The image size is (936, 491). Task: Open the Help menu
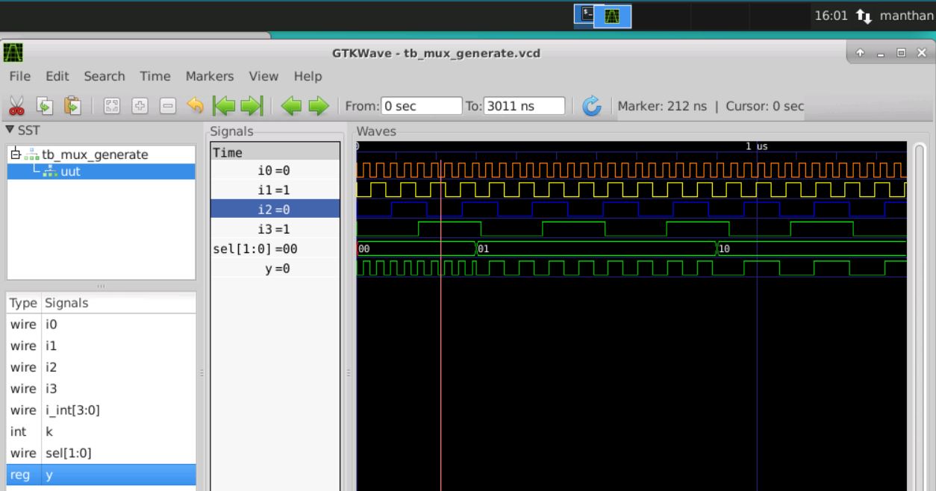[x=308, y=76]
